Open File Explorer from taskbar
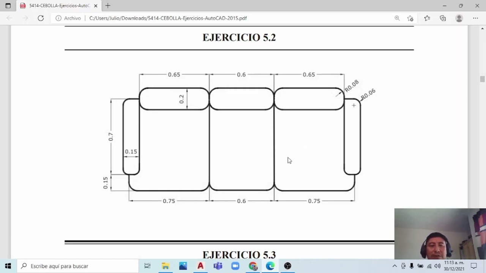This screenshot has height=273, width=486. [166, 266]
